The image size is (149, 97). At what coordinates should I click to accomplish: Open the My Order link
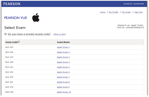point(126,12)
